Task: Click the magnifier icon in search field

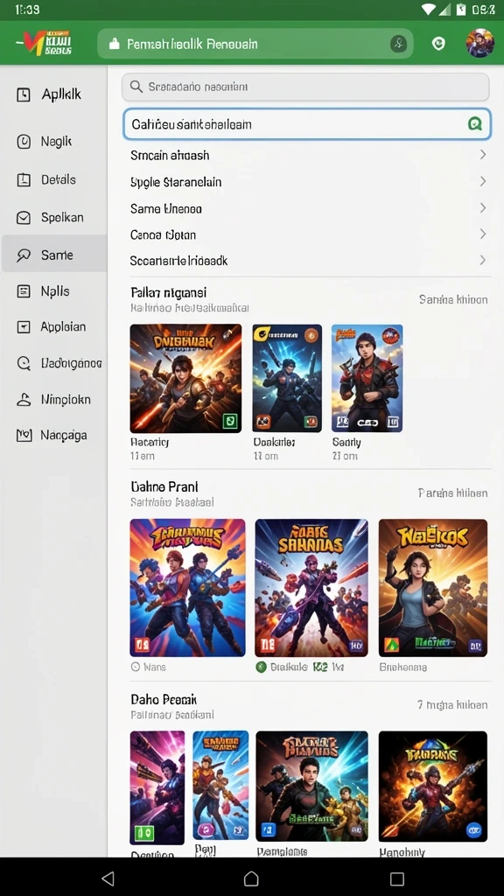Action: click(x=136, y=87)
